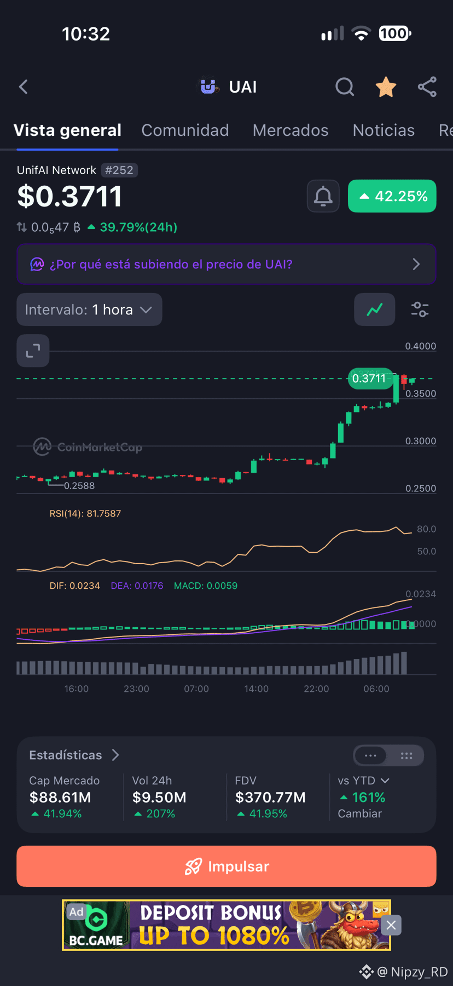Image resolution: width=453 pixels, height=986 pixels.
Task: Tap the share icon
Action: pyautogui.click(x=427, y=87)
